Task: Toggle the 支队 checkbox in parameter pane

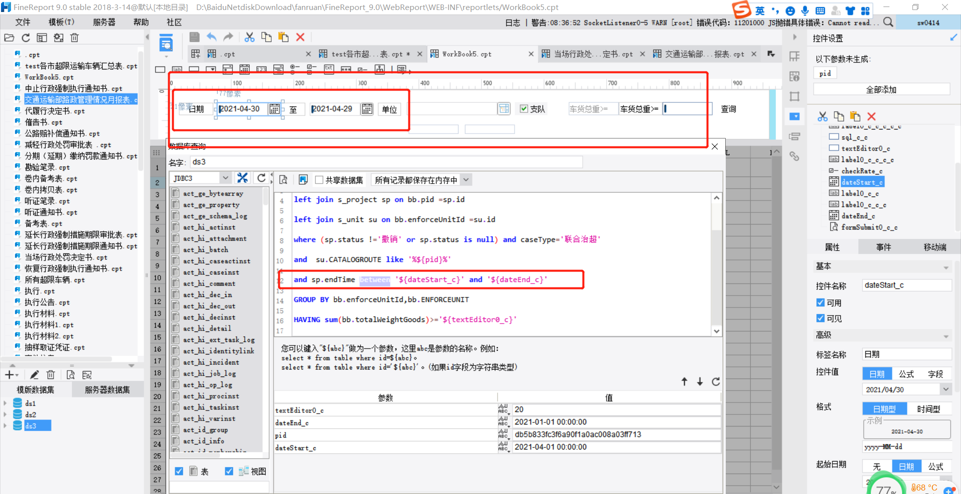Action: 524,108
